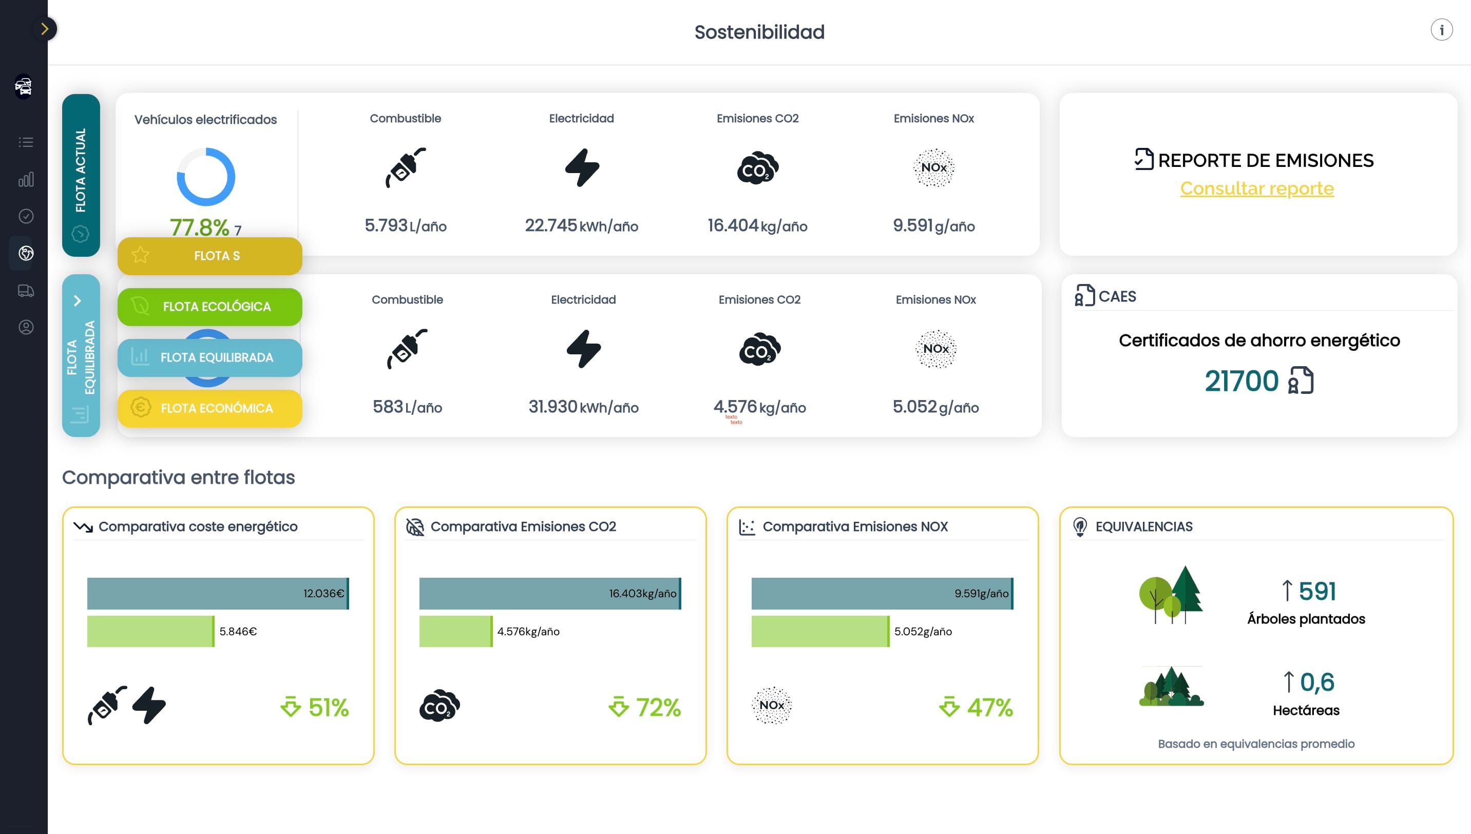Click the Consultar reporte link
This screenshot has width=1471, height=834.
(x=1257, y=188)
